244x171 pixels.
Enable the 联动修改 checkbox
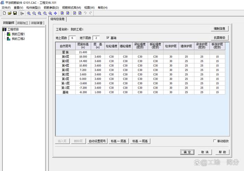[x=215, y=141]
